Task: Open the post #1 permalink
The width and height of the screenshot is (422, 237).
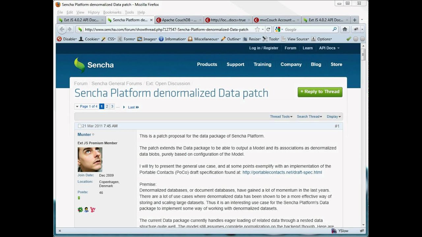Action: click(337, 126)
